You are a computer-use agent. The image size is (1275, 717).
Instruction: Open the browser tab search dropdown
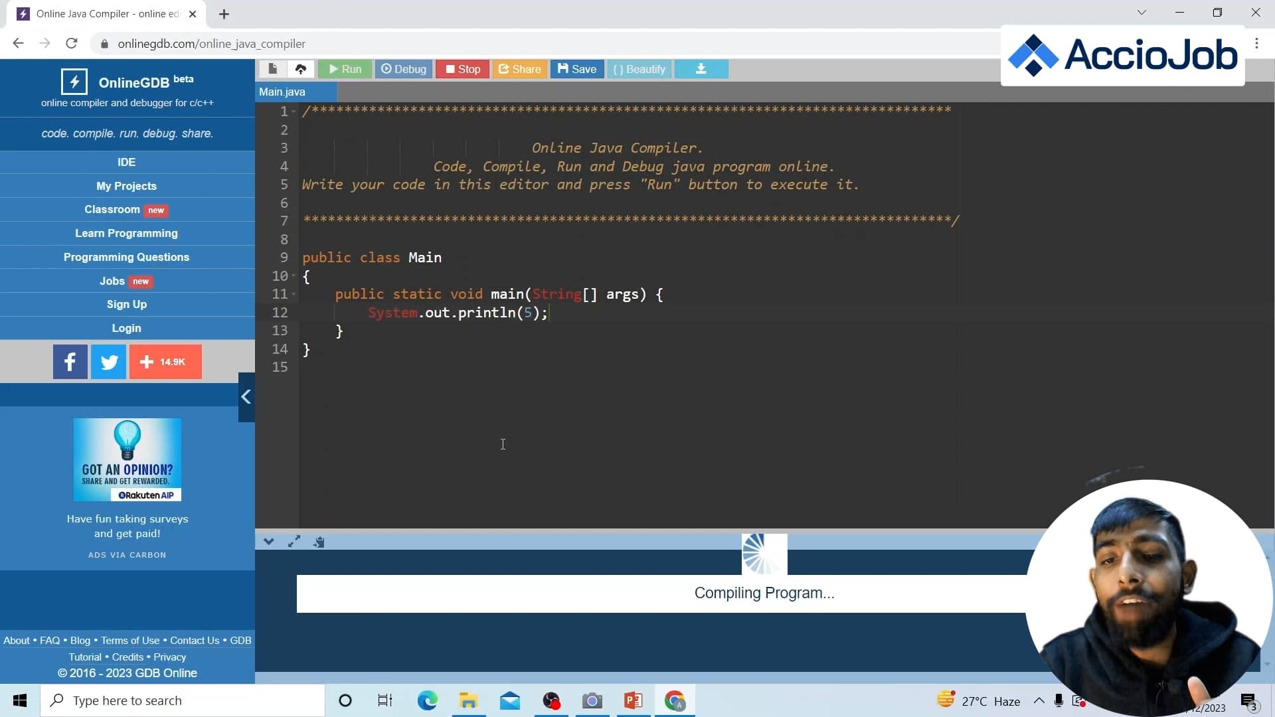(x=1142, y=13)
